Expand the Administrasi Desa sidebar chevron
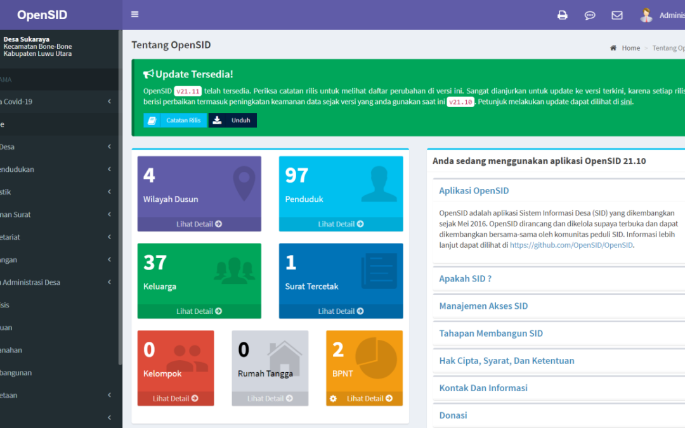Image resolution: width=685 pixels, height=428 pixels. 109,282
